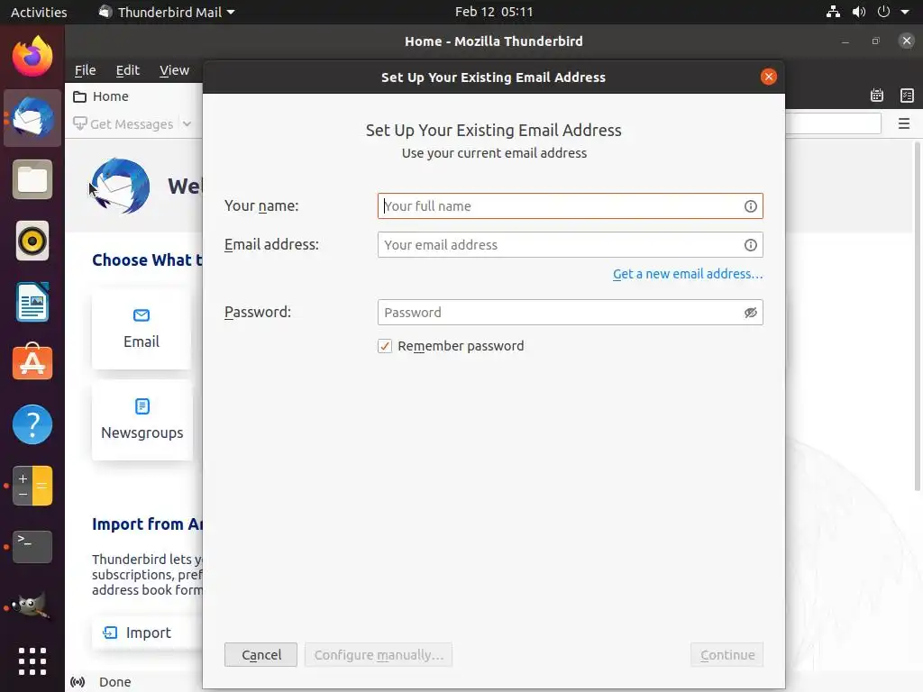
Task: Click Activities in the top bar
Action: point(39,12)
